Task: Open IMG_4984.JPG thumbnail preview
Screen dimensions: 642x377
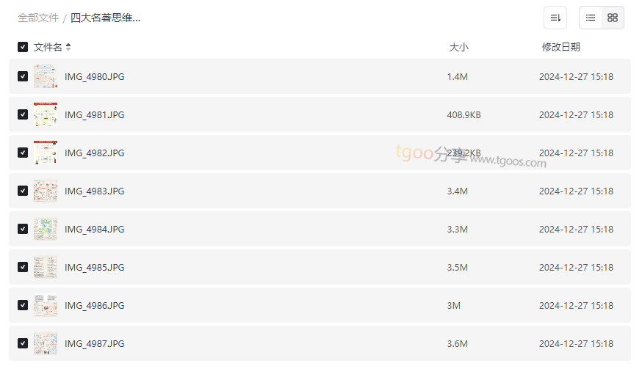Action: (x=46, y=229)
